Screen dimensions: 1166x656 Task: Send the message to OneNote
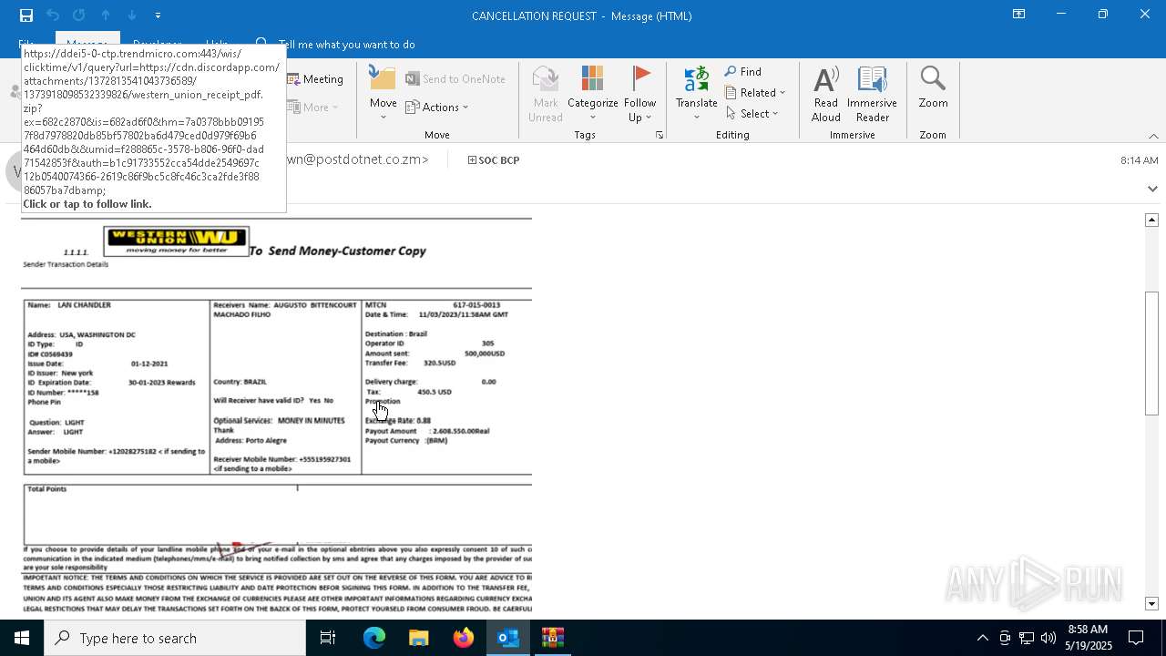455,79
